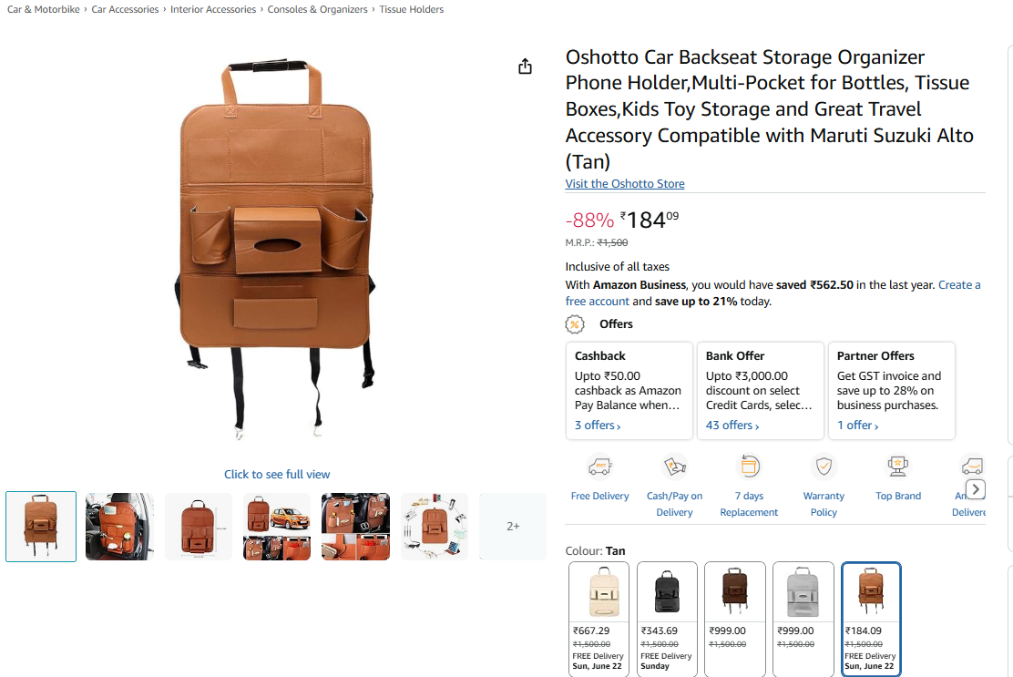Show more images via 2+ thumbnail
The height and width of the screenshot is (677, 1013).
[x=513, y=527]
